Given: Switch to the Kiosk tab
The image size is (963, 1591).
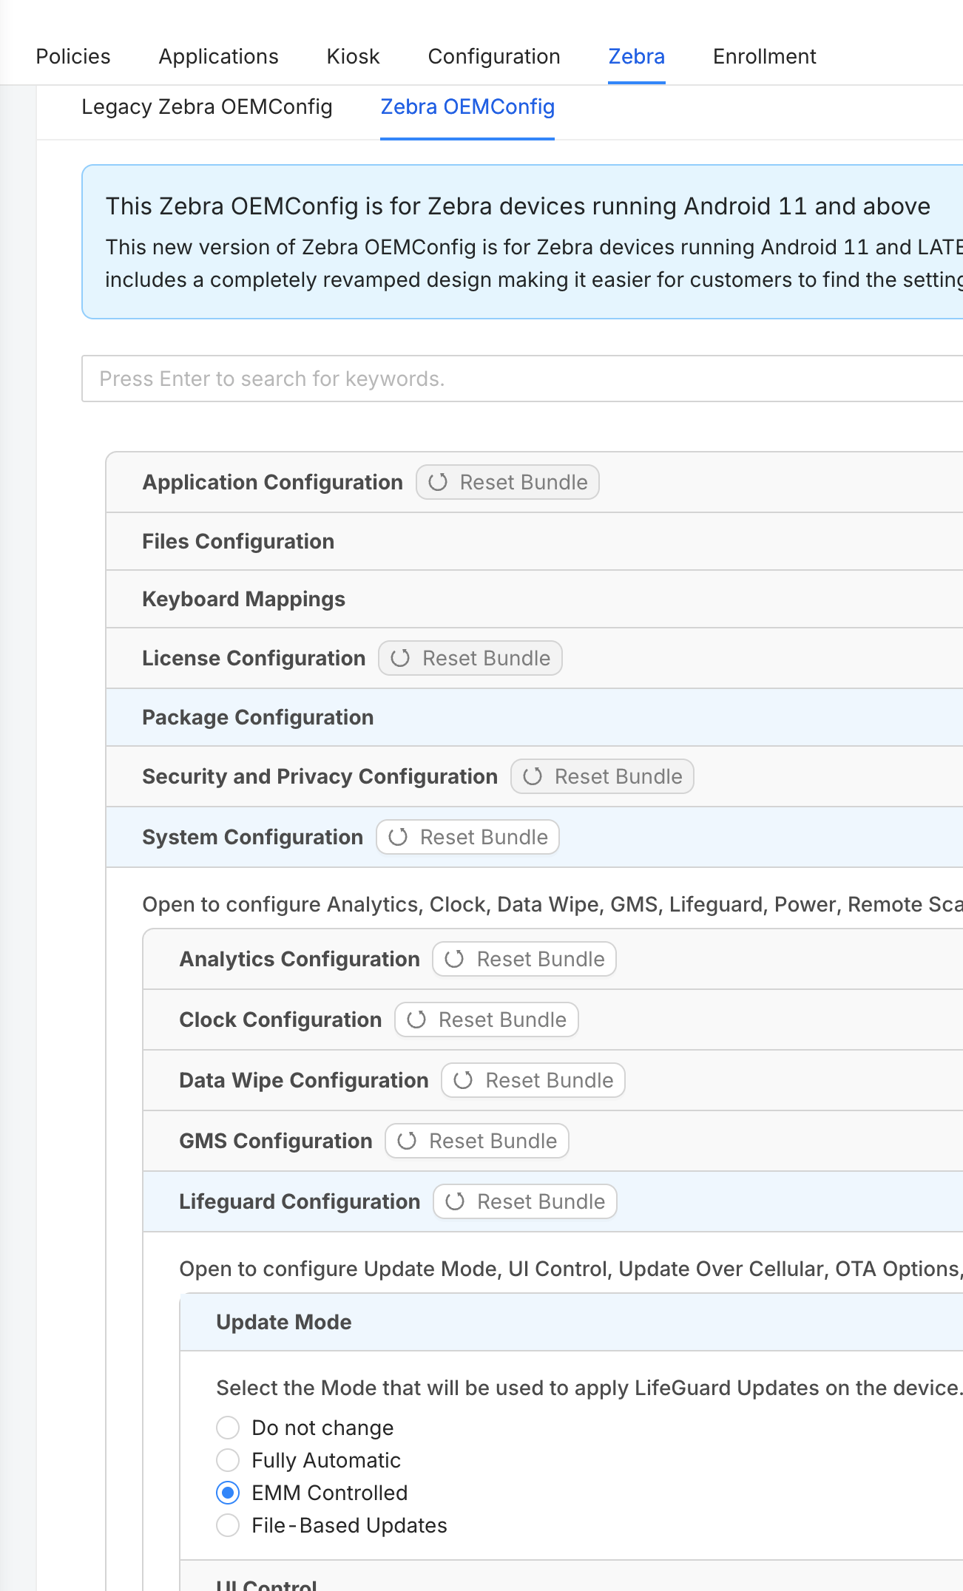Looking at the screenshot, I should [353, 56].
